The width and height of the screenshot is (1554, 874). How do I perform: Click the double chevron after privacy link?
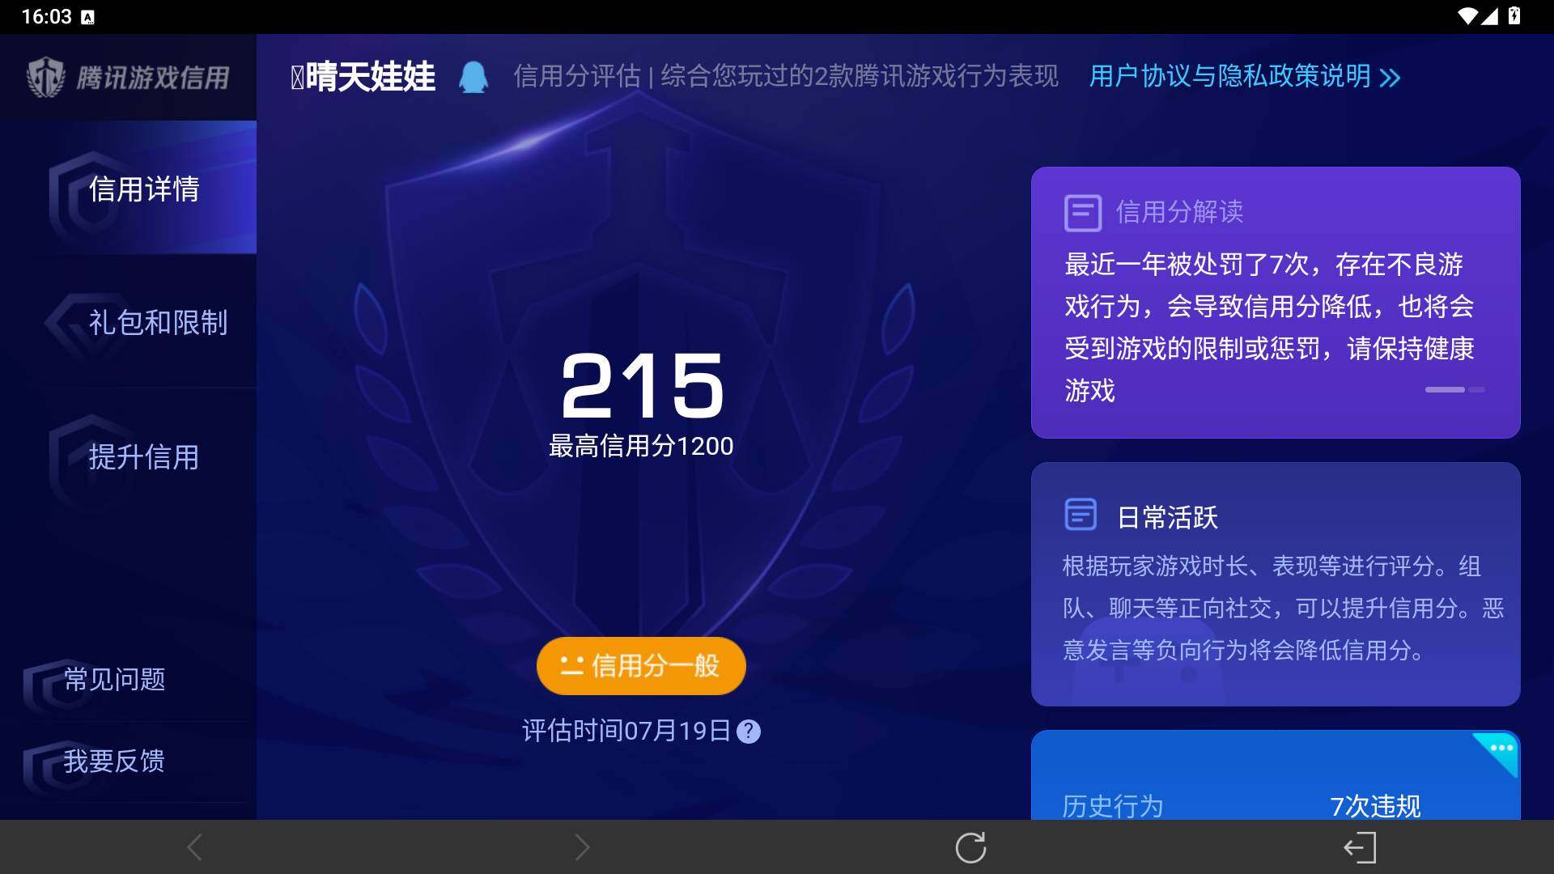pos(1390,78)
